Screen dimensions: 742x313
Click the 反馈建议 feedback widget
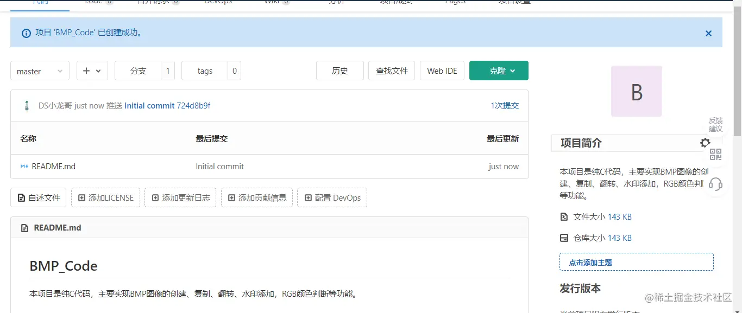click(x=716, y=125)
